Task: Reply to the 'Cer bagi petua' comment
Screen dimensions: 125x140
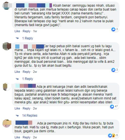Action: [x=27, y=72]
